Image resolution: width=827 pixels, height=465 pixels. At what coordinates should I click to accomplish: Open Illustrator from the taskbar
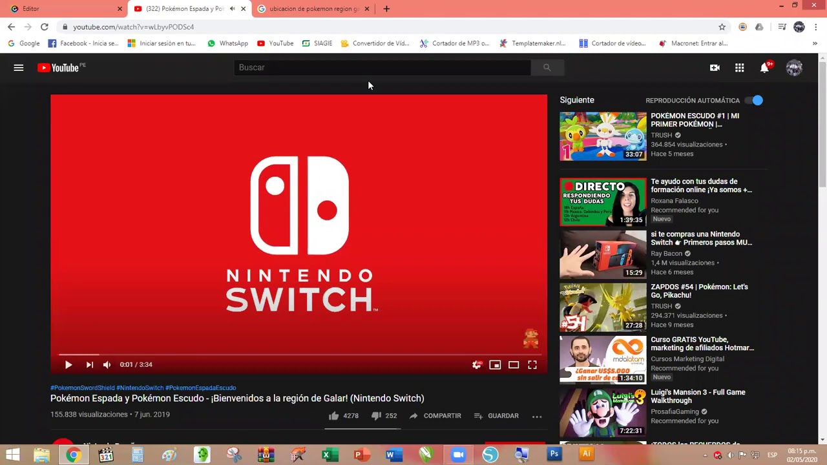[x=586, y=454]
